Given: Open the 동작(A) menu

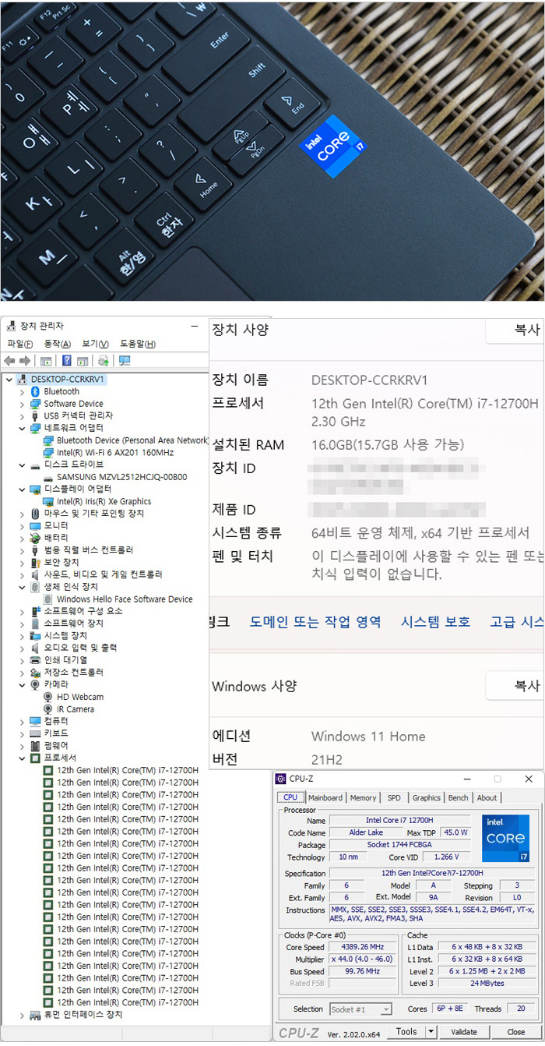Looking at the screenshot, I should (x=58, y=344).
